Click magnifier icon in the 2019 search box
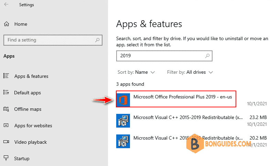The height and width of the screenshot is (166, 272). [207, 56]
